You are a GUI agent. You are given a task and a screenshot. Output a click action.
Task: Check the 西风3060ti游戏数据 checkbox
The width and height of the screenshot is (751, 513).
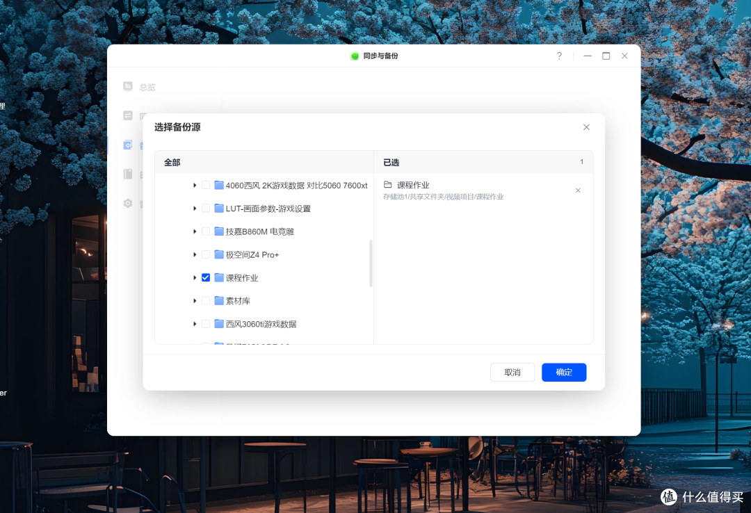(206, 324)
